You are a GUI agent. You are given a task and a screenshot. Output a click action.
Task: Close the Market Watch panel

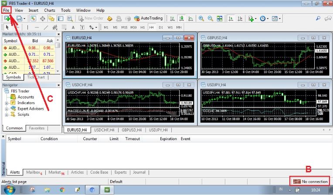pos(58,34)
